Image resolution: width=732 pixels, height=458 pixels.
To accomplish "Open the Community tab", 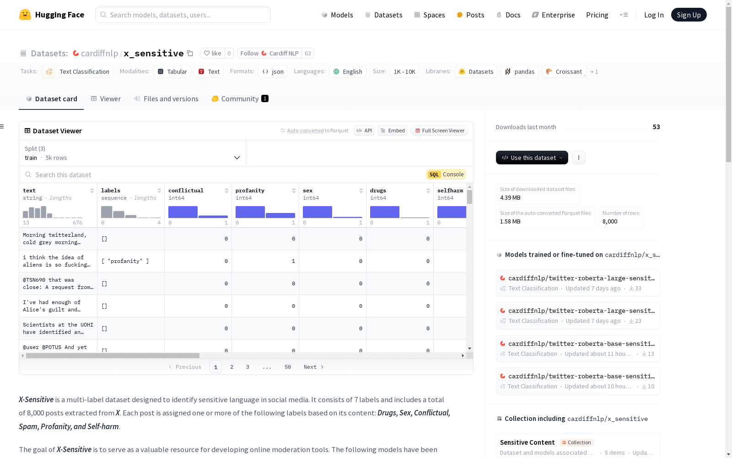I will [x=240, y=99].
